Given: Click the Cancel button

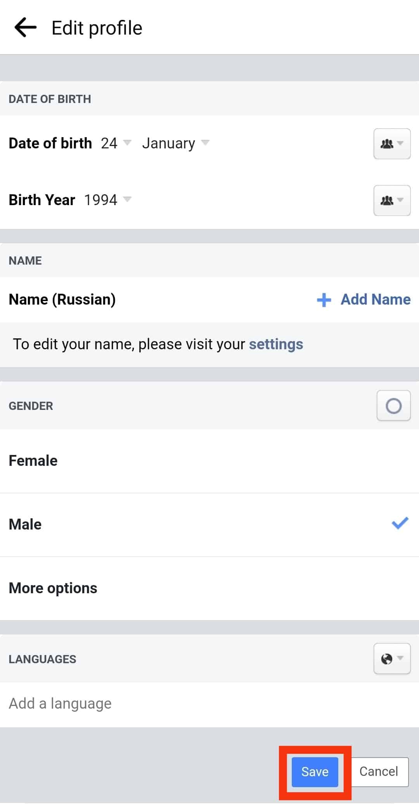Looking at the screenshot, I should click(x=379, y=772).
